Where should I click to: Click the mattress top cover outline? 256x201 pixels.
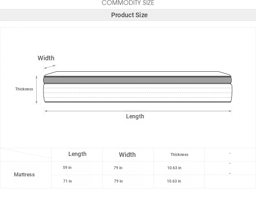pyautogui.click(x=137, y=74)
